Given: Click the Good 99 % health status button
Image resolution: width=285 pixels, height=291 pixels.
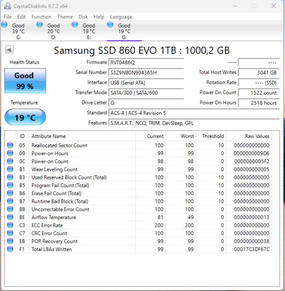Looking at the screenshot, I should click(25, 81).
